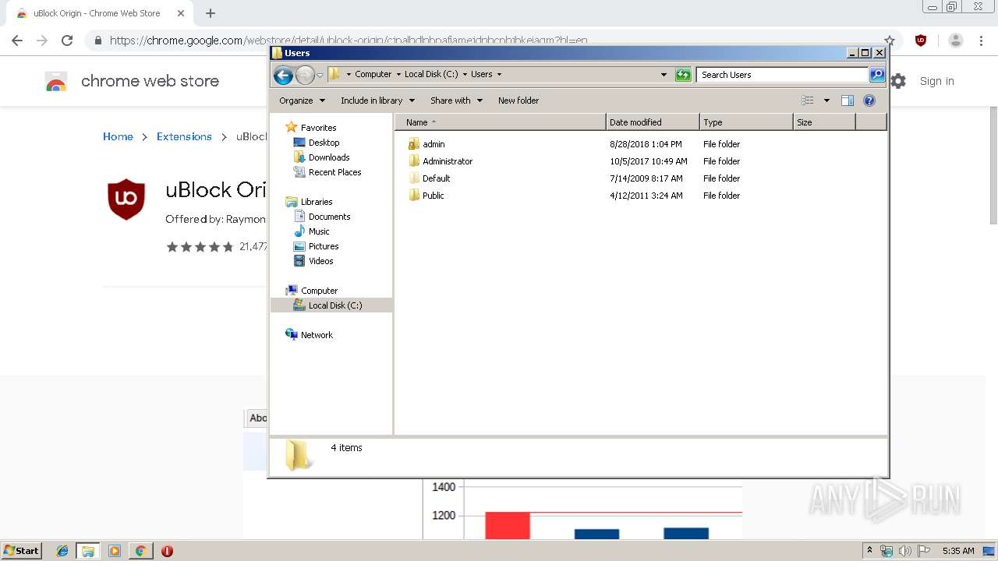Bookmark this page with the star icon
Screen dimensions: 998x561
tap(890, 41)
